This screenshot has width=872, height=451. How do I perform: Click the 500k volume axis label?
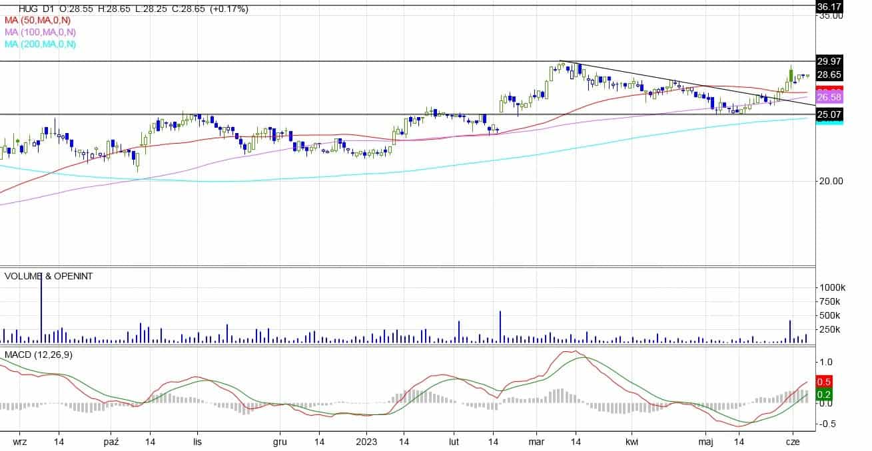pyautogui.click(x=831, y=315)
